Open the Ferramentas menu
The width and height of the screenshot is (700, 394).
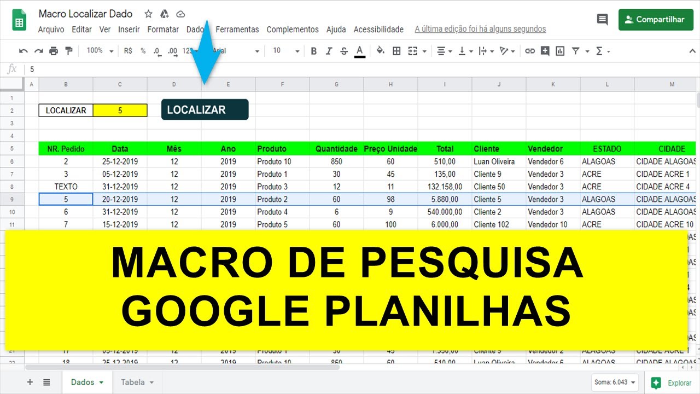[237, 30]
